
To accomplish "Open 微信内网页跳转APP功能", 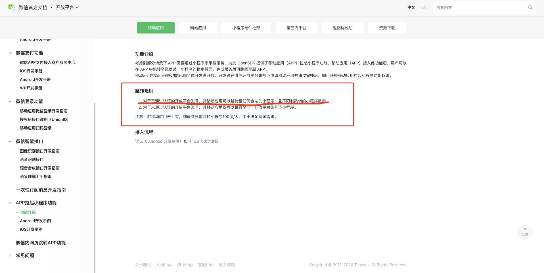I will click(x=41, y=243).
